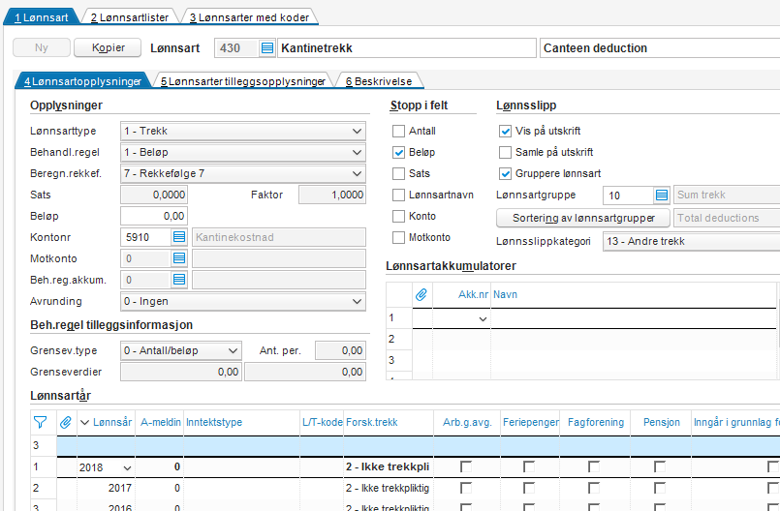Screen dimensions: 780x511
Task: Open Grensev.type dropdown Antall/beløp
Action: 181,350
